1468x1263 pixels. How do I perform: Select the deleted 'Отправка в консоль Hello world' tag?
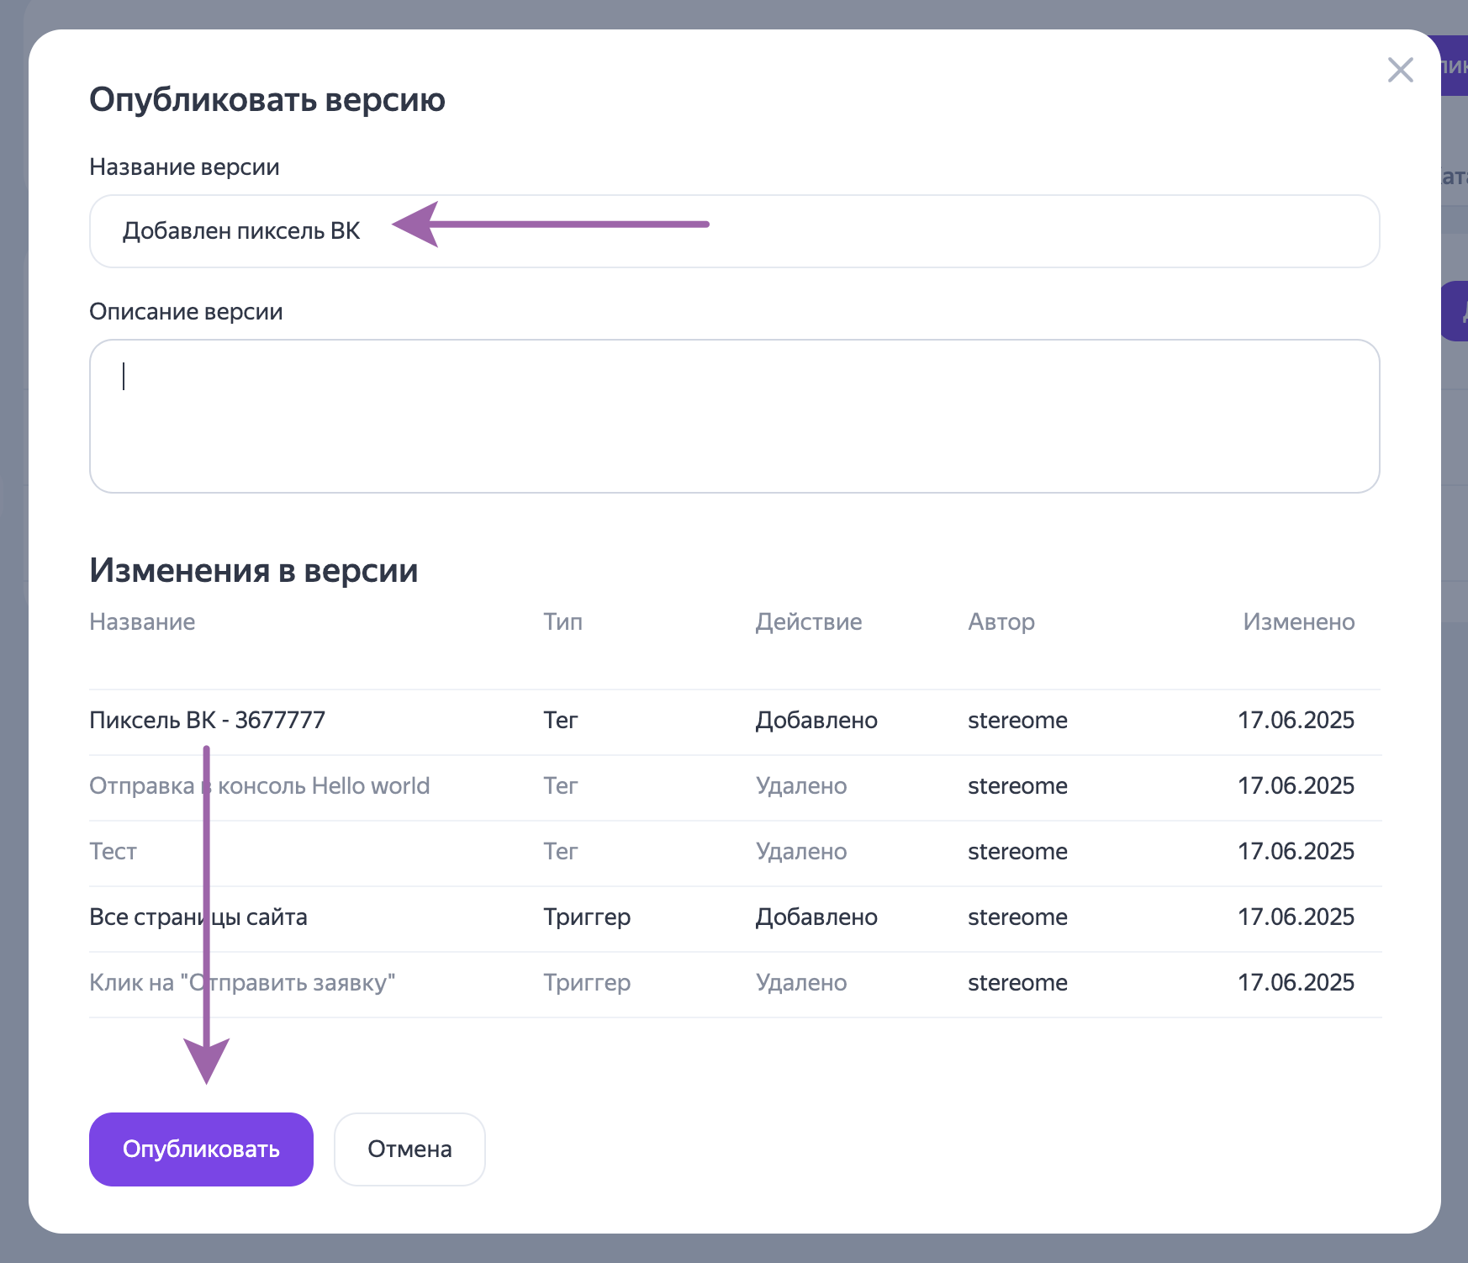(x=259, y=785)
